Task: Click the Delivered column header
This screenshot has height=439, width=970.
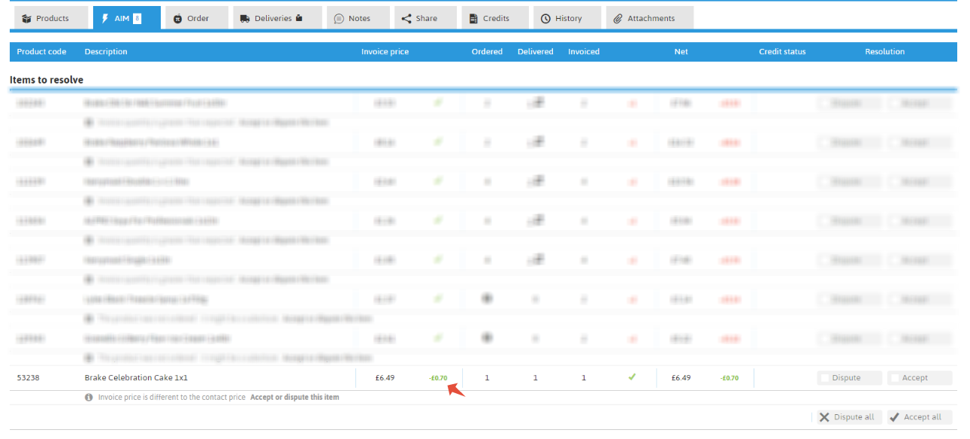Action: tap(535, 52)
